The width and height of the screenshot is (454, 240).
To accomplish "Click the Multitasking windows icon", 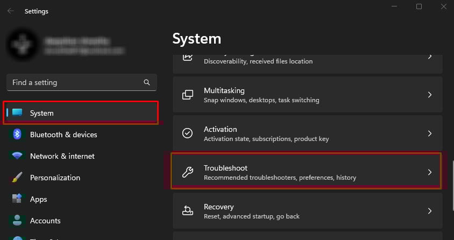I will tap(188, 95).
